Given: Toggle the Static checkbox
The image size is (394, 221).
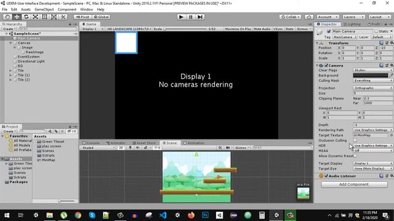Looking at the screenshot, I should (376, 31).
